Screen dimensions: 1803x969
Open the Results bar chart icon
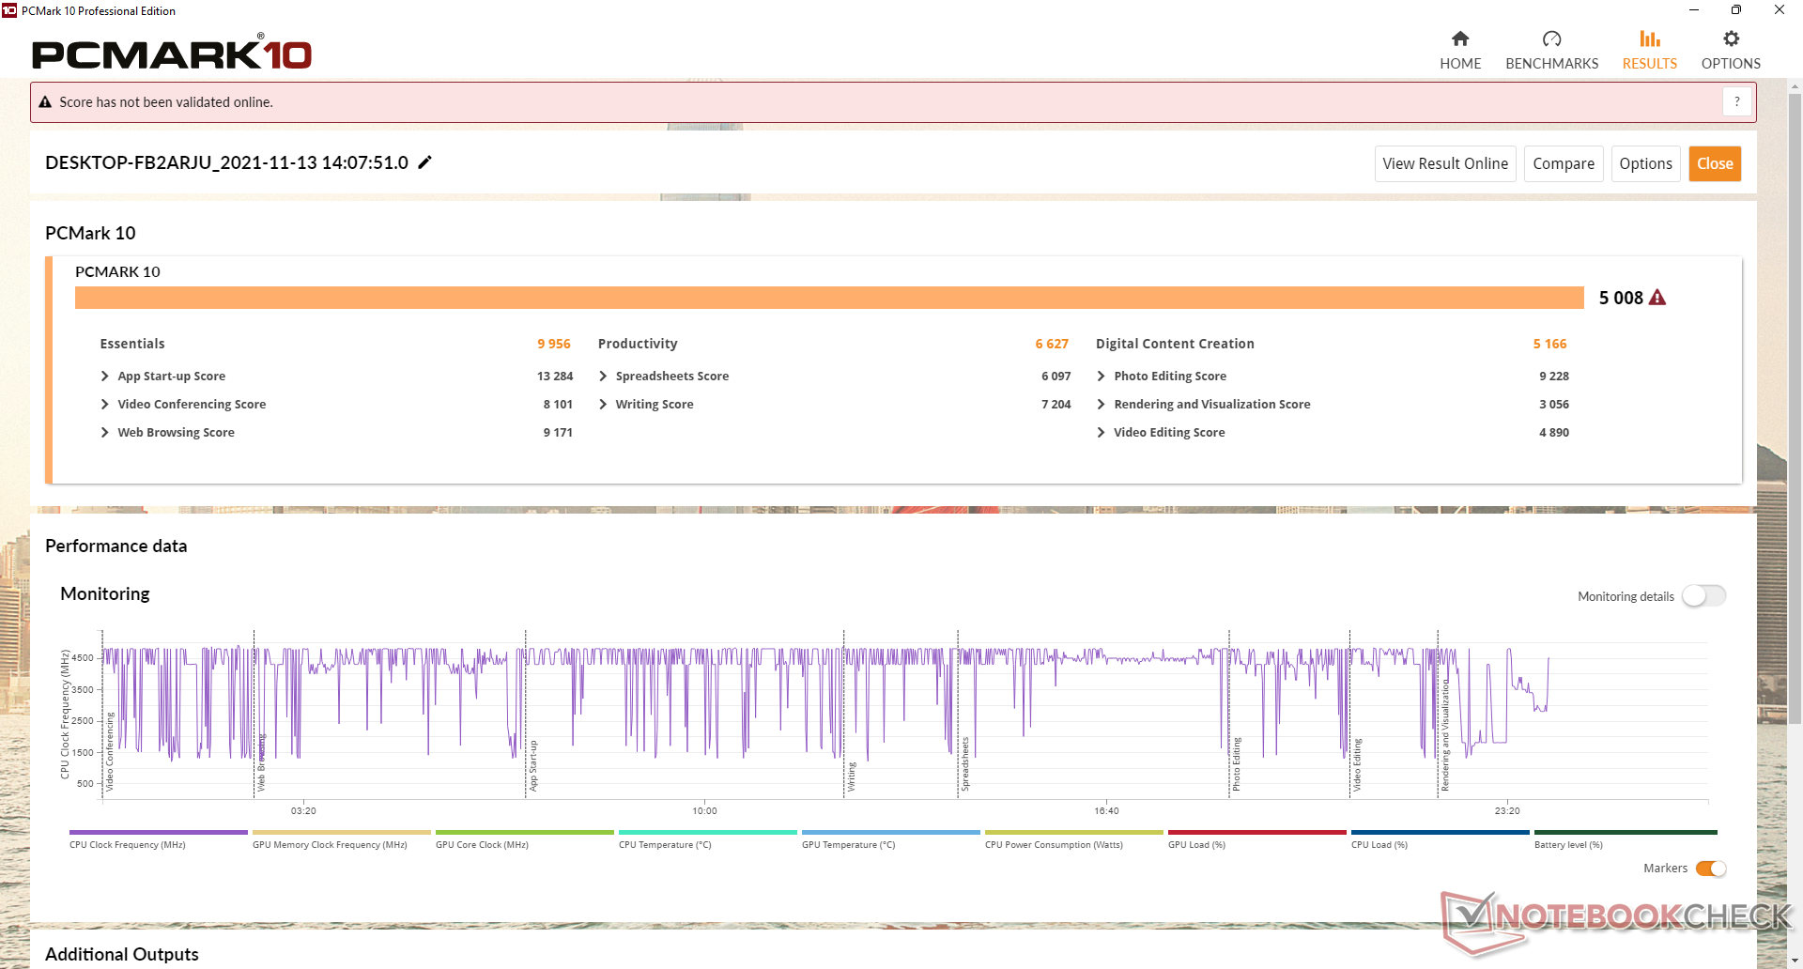point(1650,38)
